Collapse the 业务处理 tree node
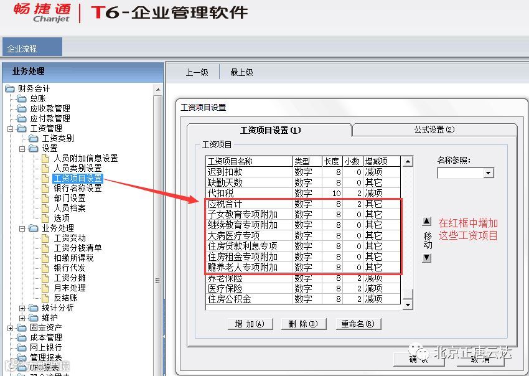 click(22, 228)
